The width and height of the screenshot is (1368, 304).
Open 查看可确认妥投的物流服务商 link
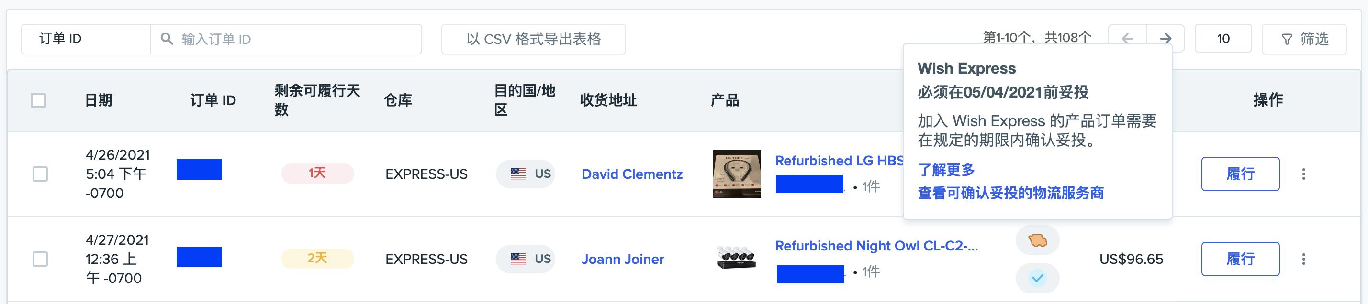click(1010, 193)
